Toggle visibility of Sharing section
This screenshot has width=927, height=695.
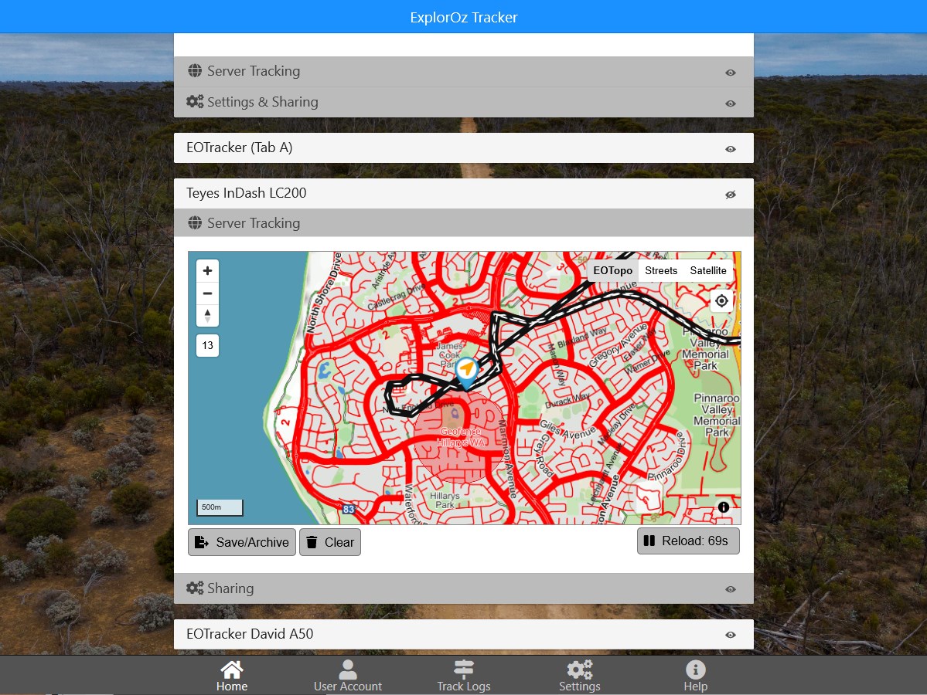click(x=731, y=589)
